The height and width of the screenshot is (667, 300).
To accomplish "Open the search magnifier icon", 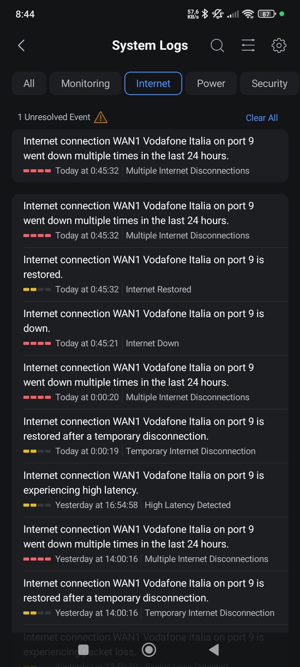I will click(217, 46).
